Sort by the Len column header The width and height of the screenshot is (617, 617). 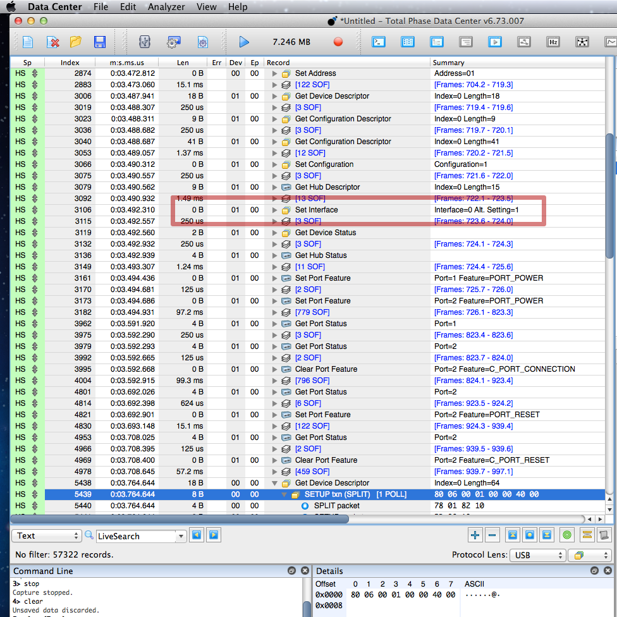pos(183,63)
